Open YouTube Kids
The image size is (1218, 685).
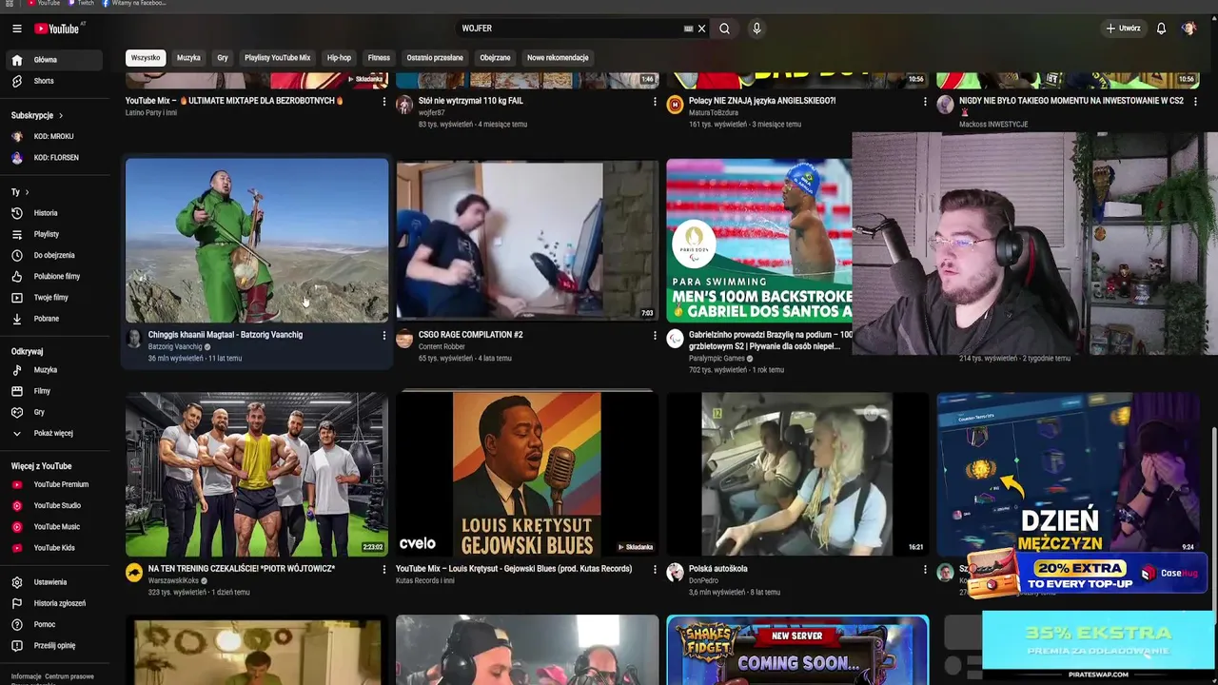point(53,548)
